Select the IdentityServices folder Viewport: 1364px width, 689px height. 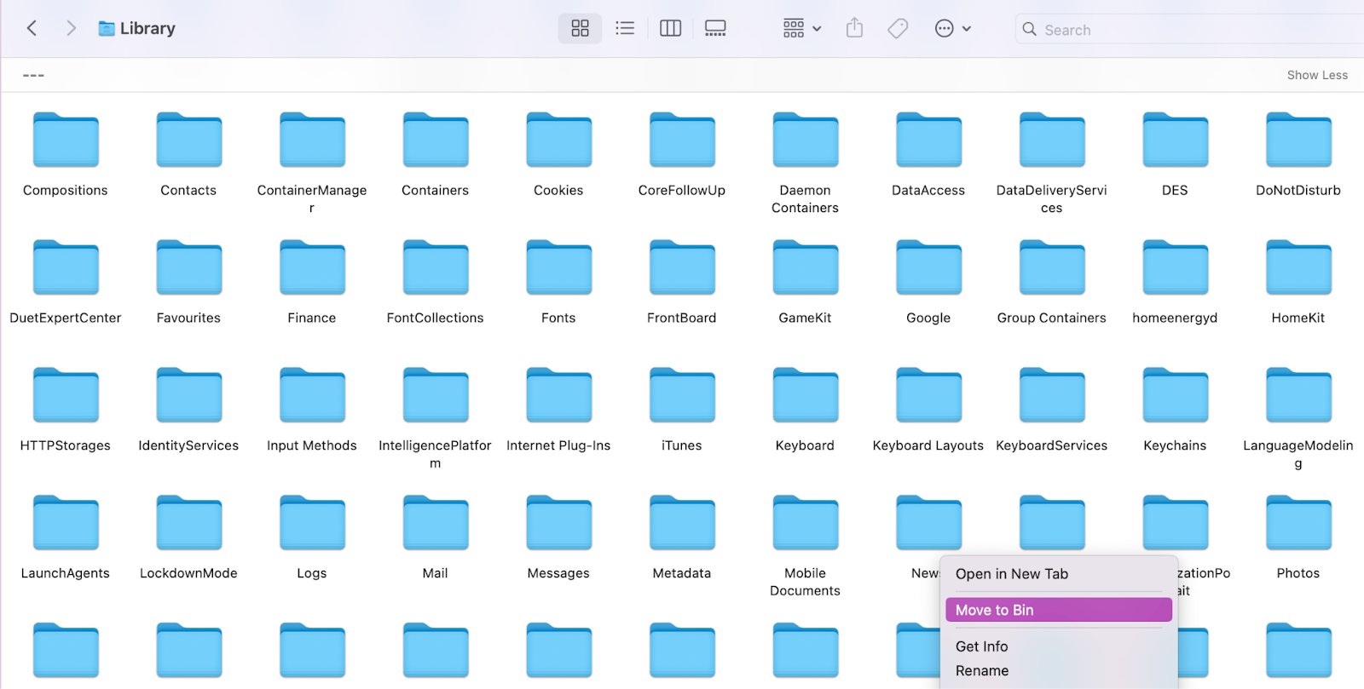coord(188,396)
